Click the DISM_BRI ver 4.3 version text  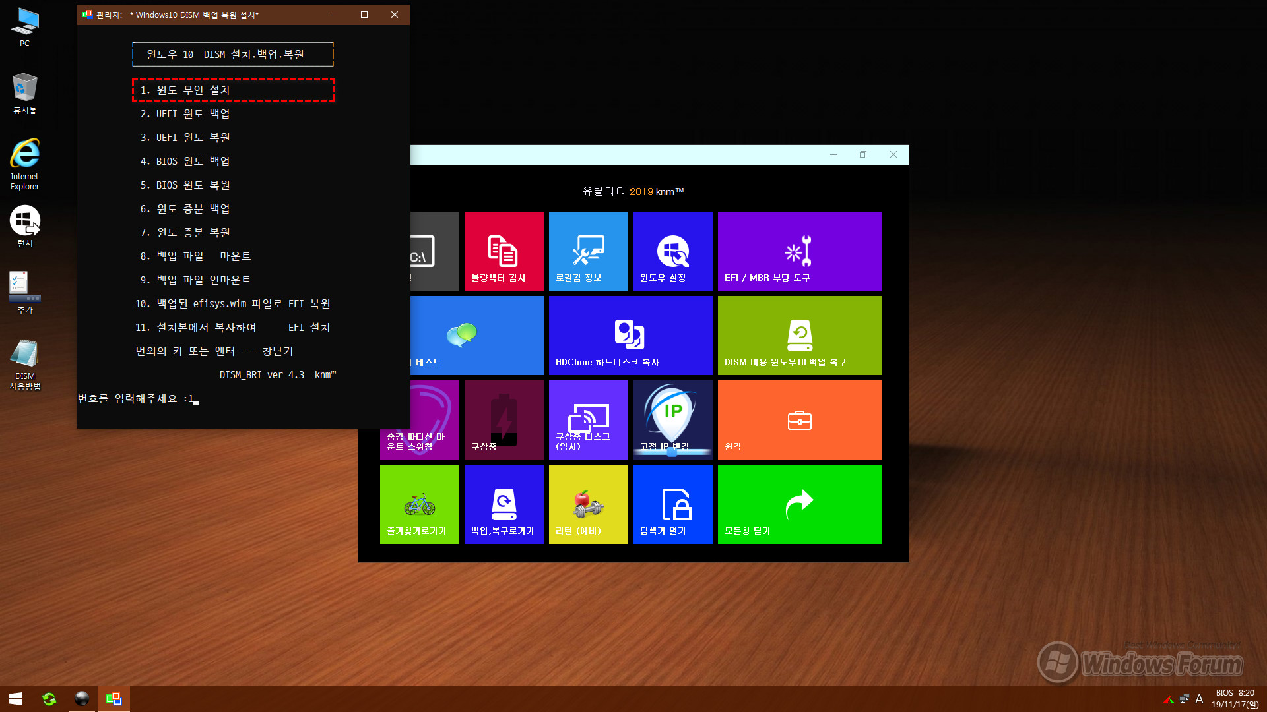(x=277, y=375)
